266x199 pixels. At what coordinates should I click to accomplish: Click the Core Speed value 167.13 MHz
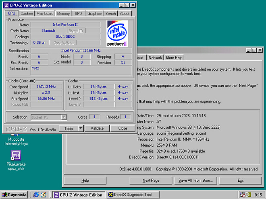point(46,87)
